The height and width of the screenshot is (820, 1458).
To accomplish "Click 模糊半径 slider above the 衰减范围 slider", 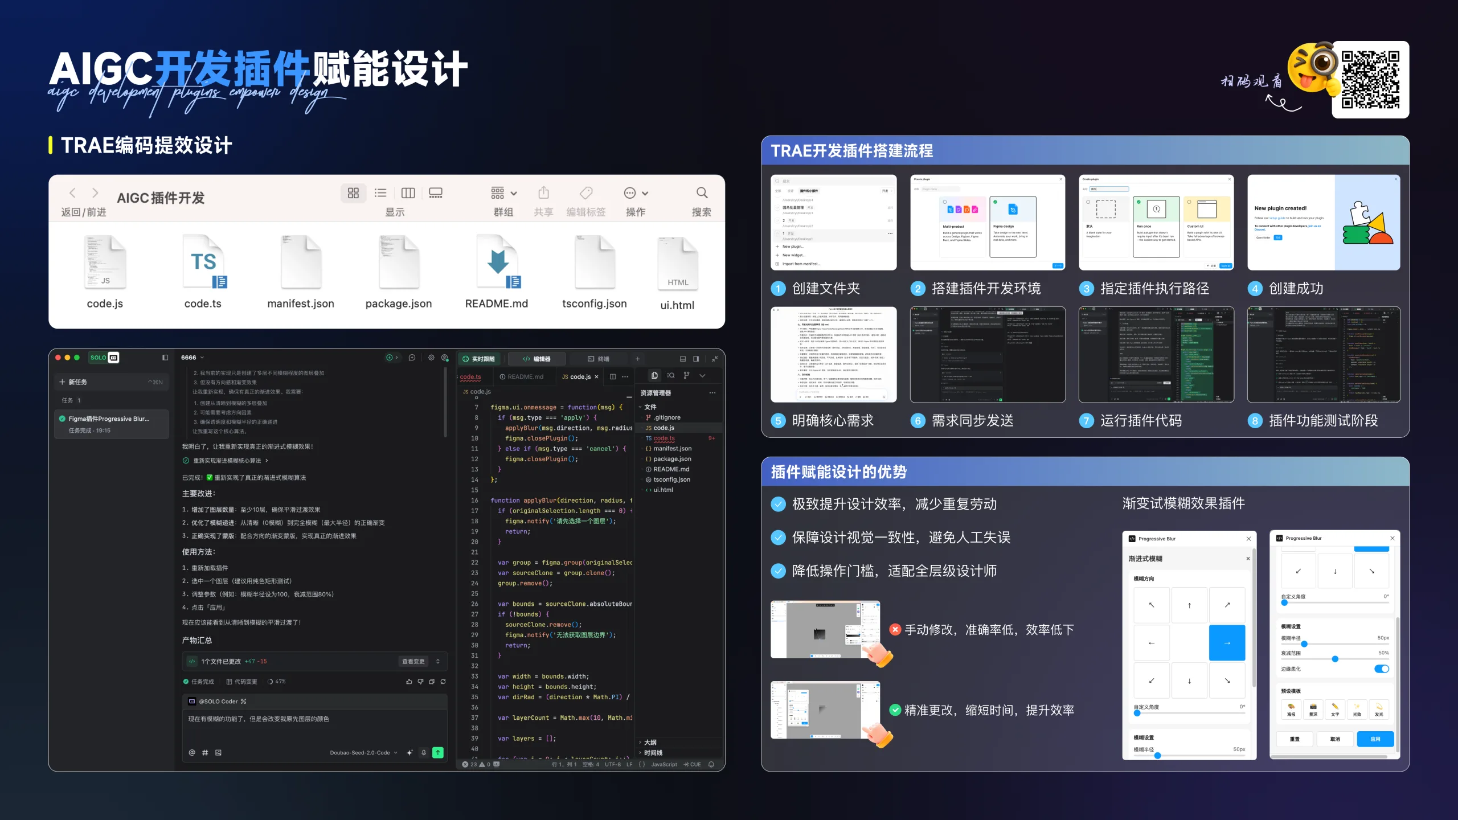I will tap(1335, 644).
